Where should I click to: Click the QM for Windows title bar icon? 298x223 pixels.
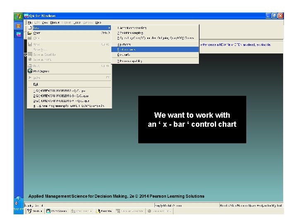[26, 16]
